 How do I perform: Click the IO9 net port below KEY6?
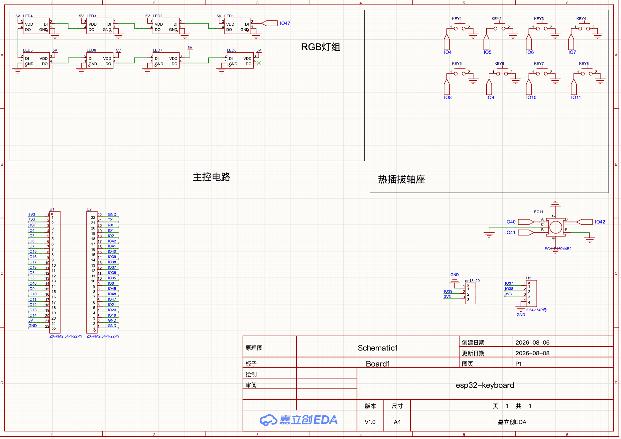(489, 87)
